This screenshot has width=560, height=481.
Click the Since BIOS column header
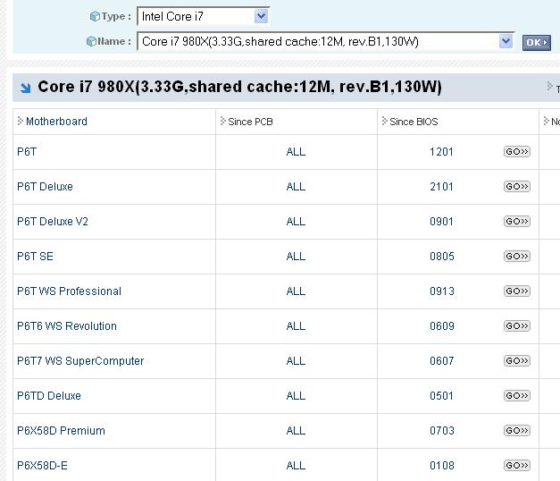[414, 122]
